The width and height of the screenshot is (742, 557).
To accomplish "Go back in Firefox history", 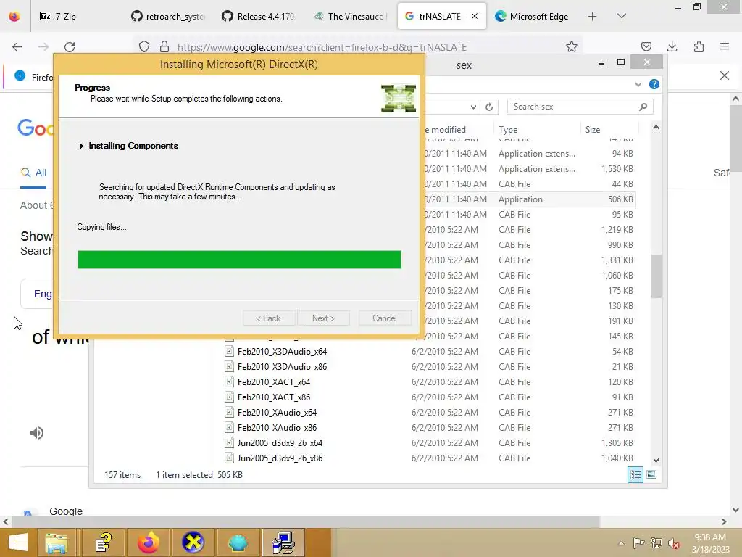I will 17,47.
